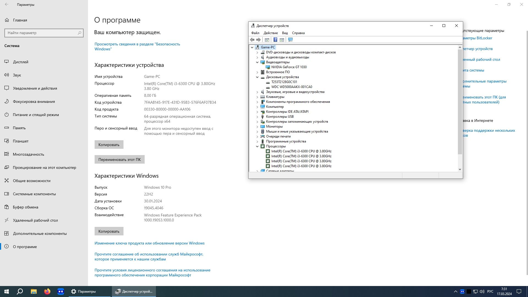Open the Действие menu

tap(271, 33)
